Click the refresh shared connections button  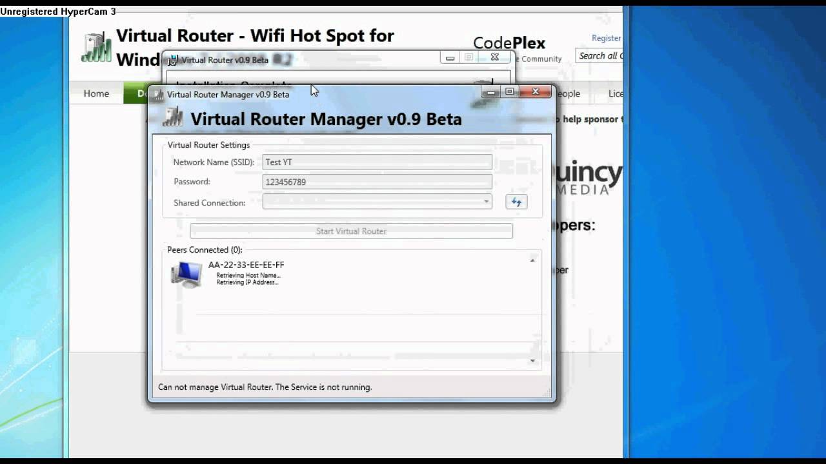tap(516, 202)
